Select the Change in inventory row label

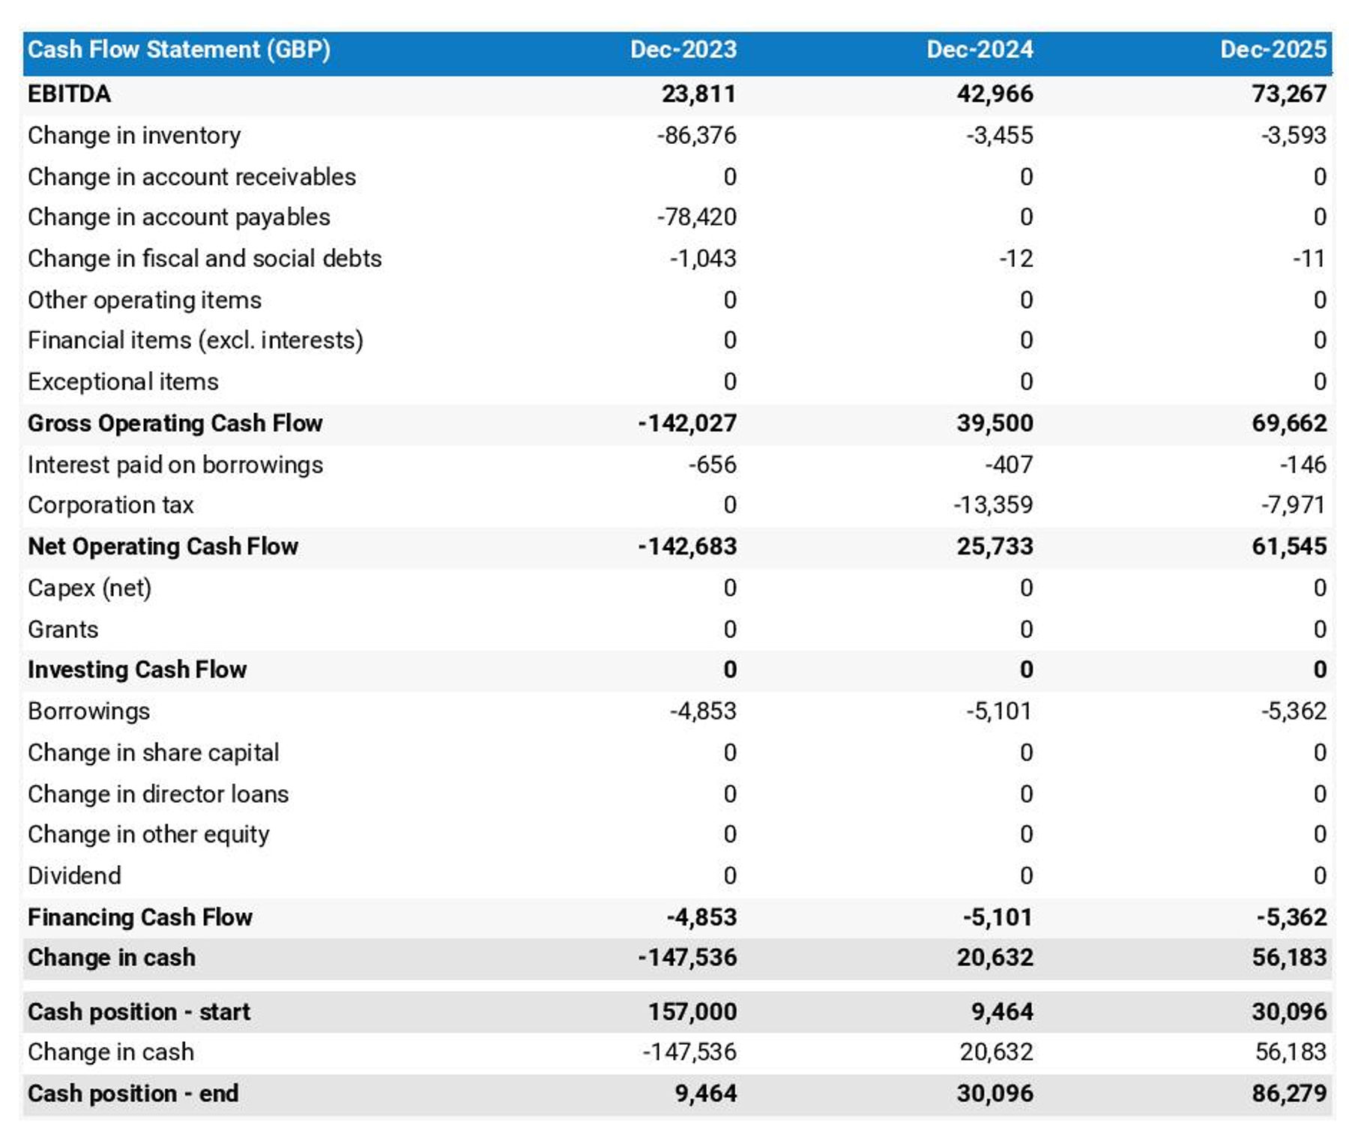(133, 135)
